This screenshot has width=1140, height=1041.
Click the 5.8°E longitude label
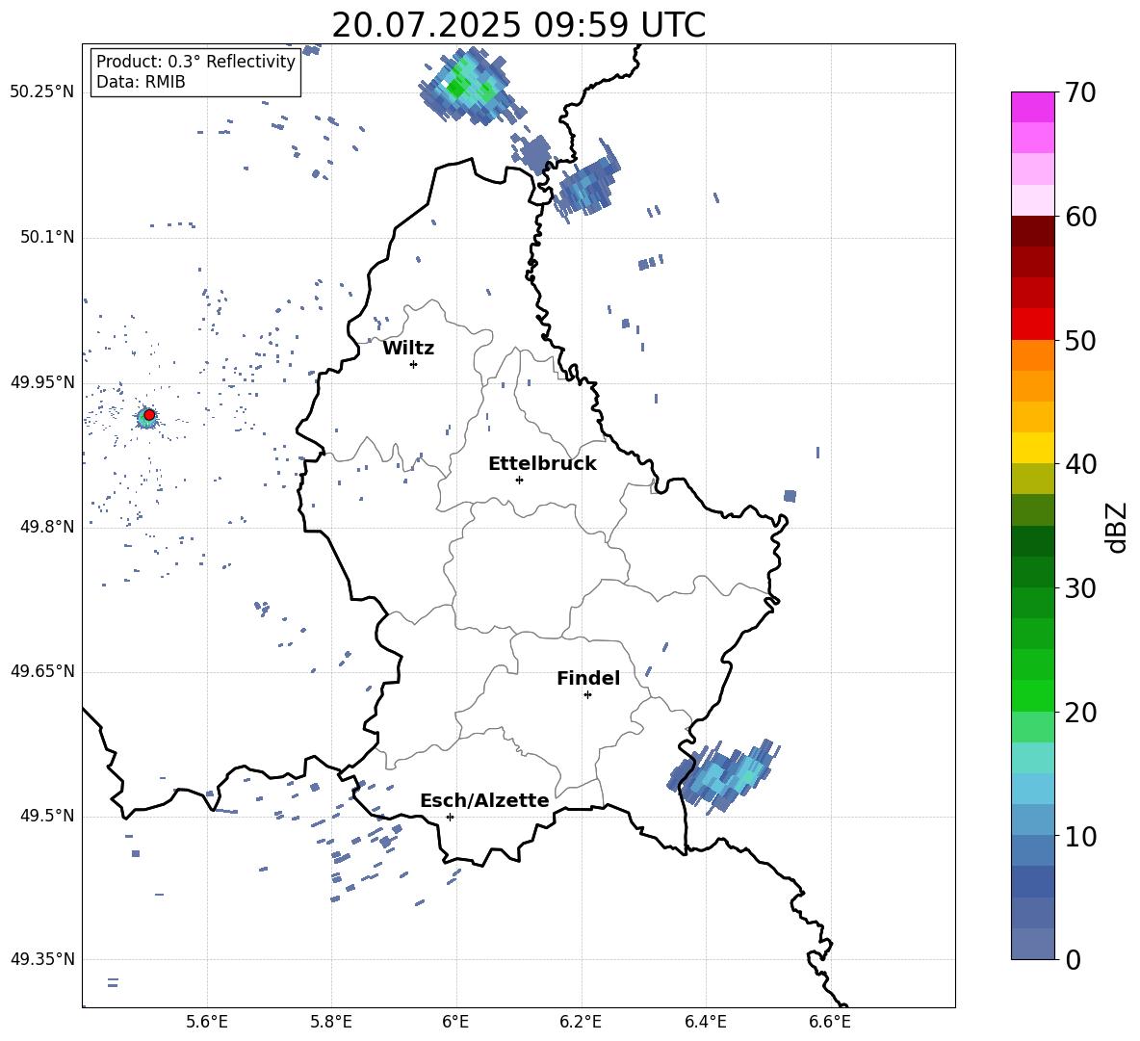click(x=331, y=1022)
